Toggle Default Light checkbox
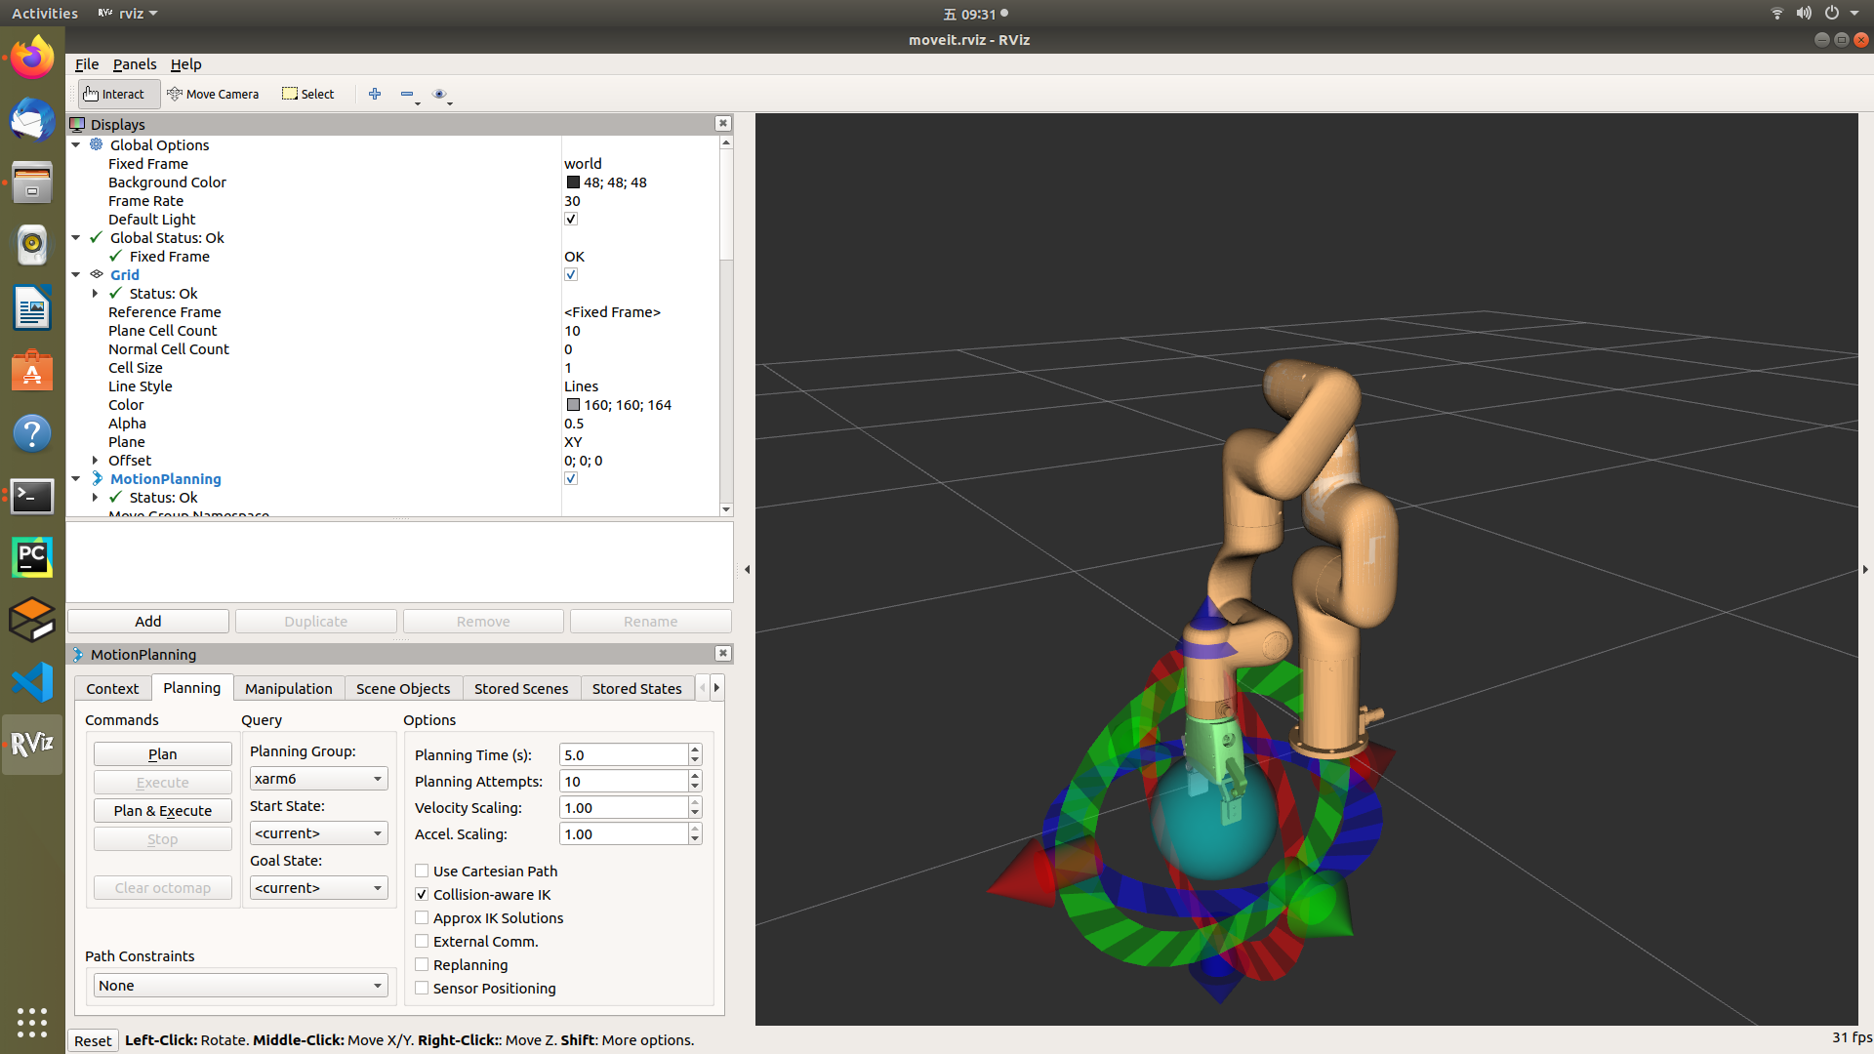Image resolution: width=1874 pixels, height=1054 pixels. (571, 219)
